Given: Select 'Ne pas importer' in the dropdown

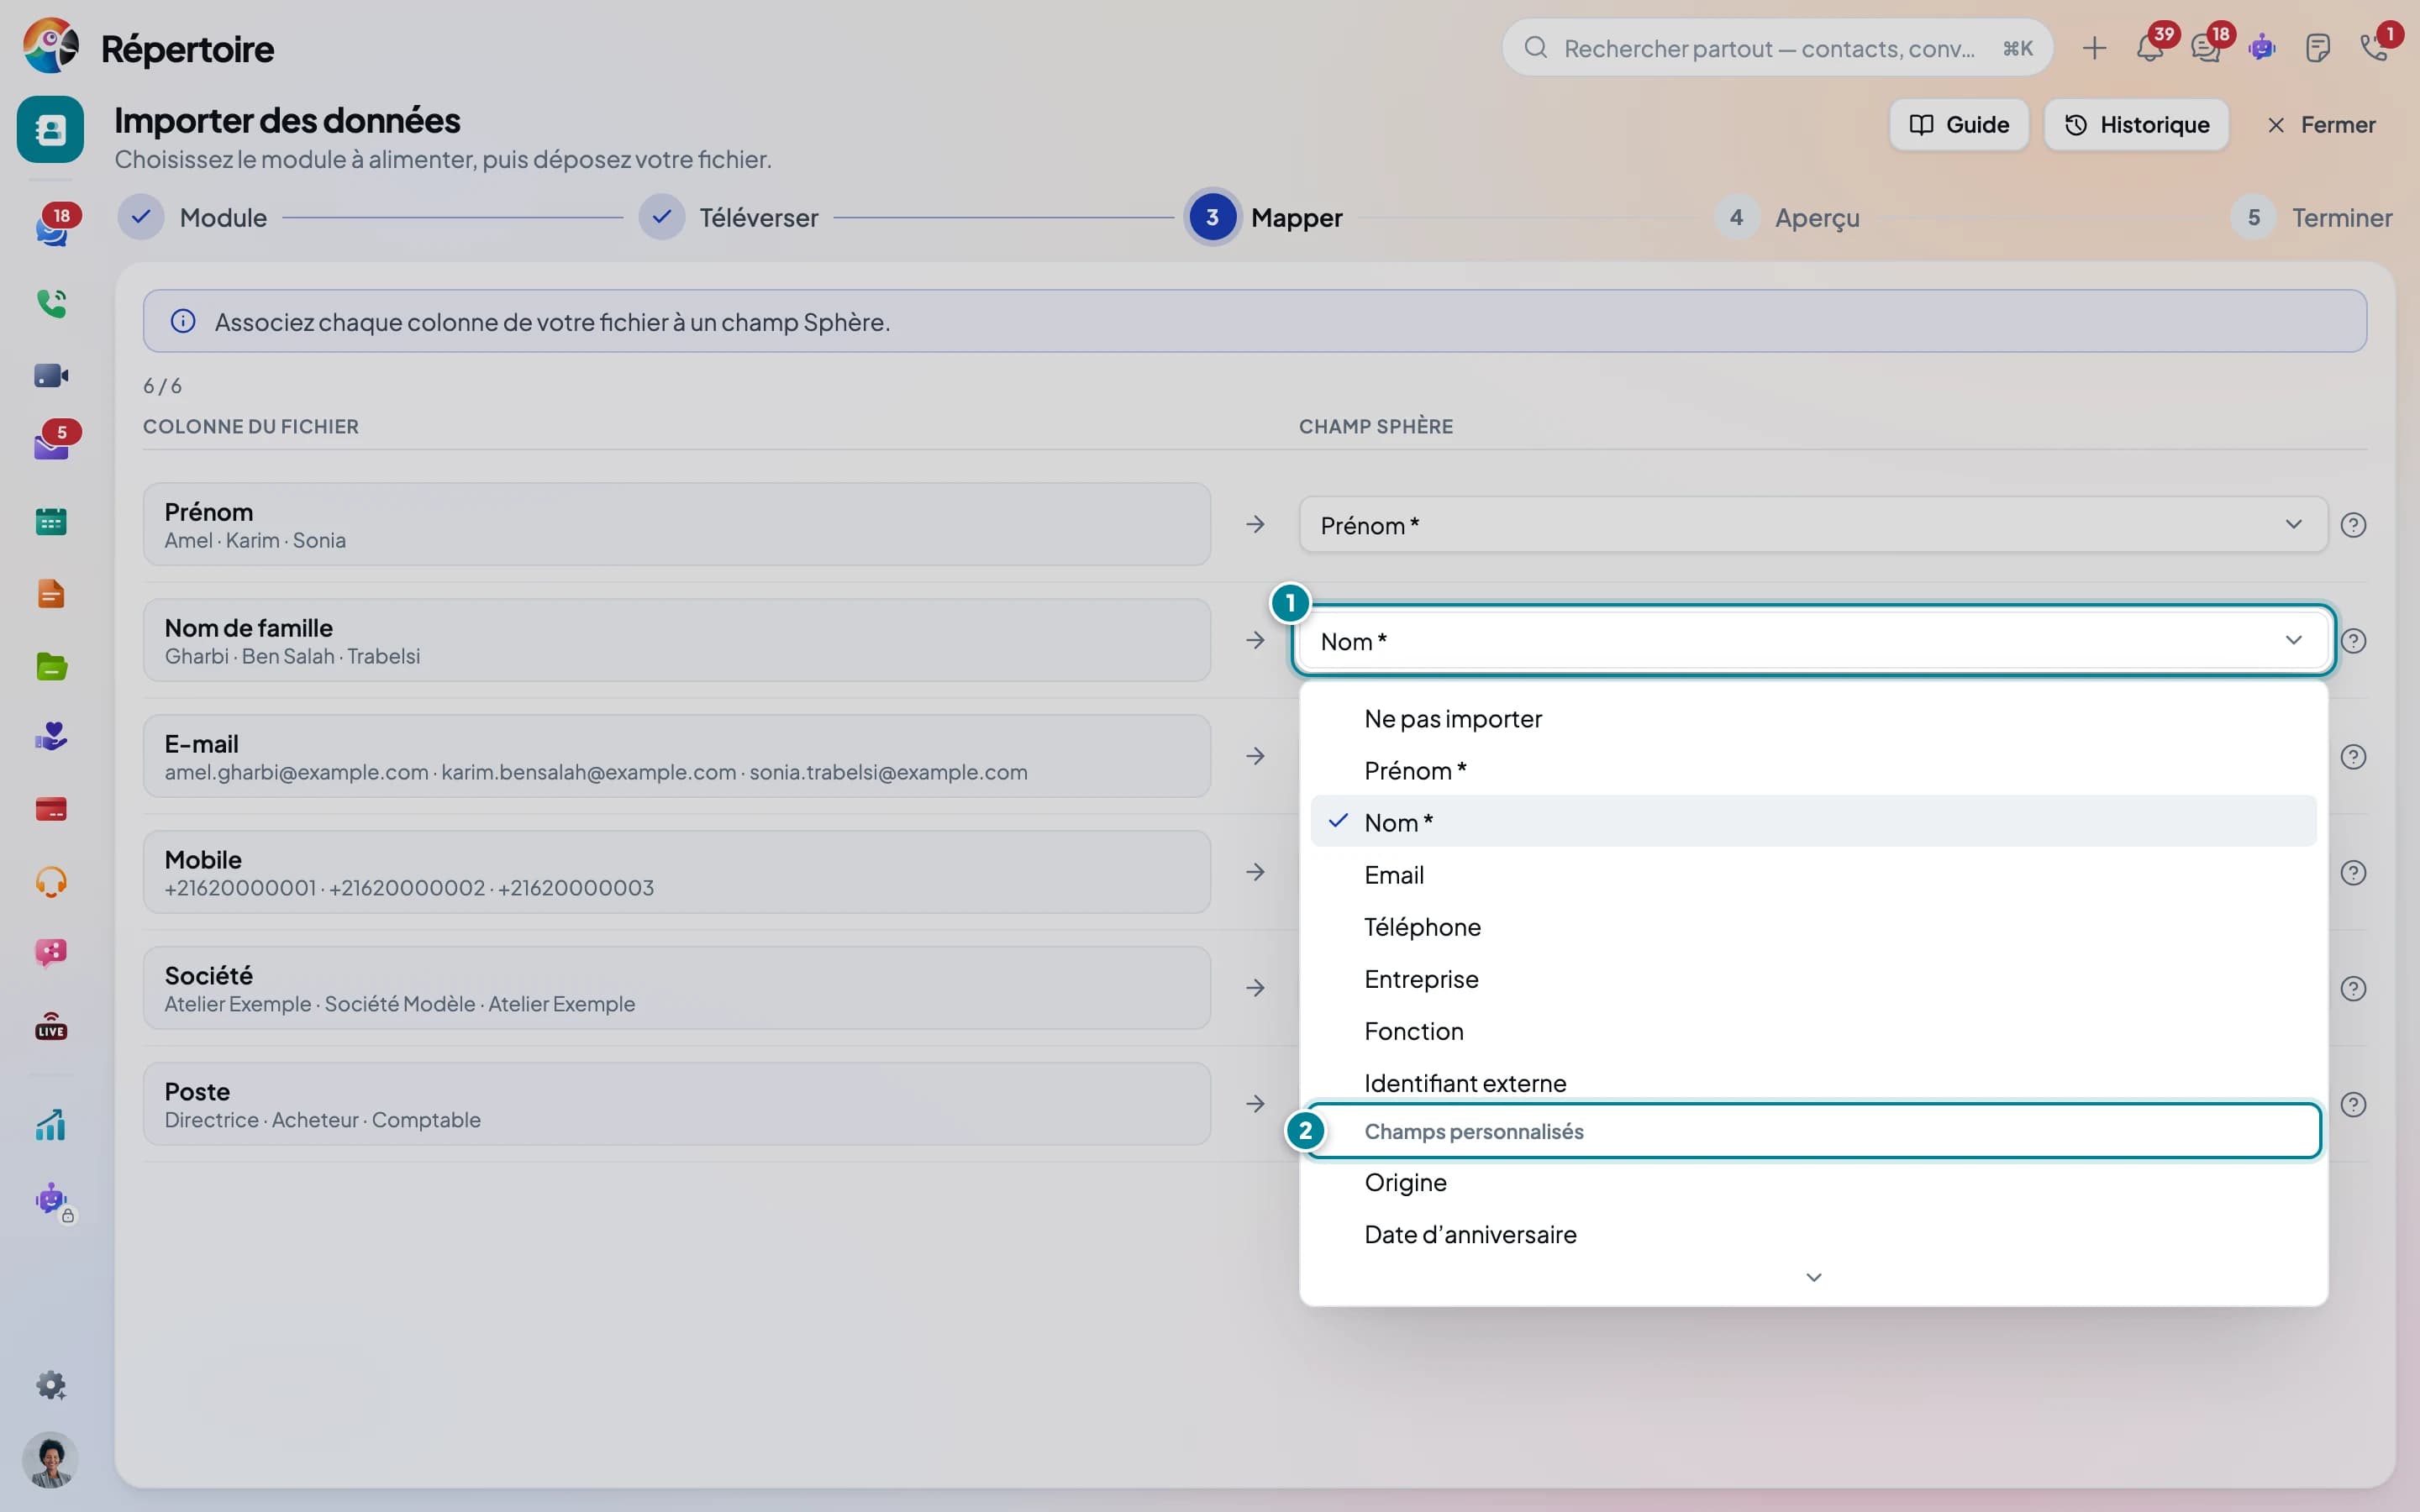Looking at the screenshot, I should click(x=1813, y=719).
